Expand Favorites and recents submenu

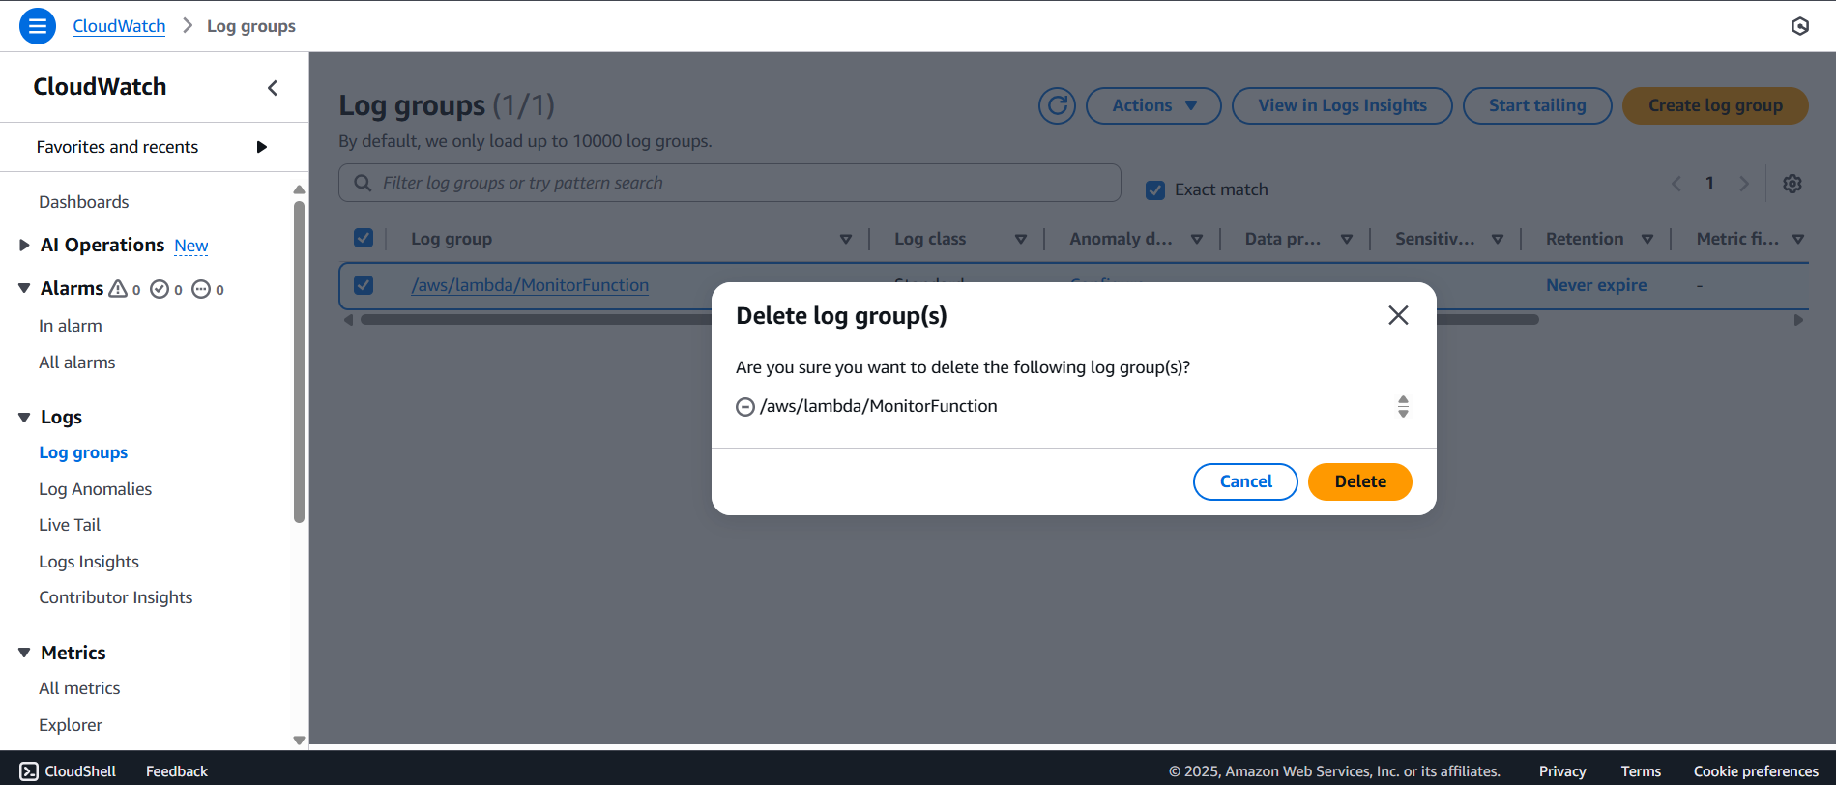pyautogui.click(x=261, y=147)
